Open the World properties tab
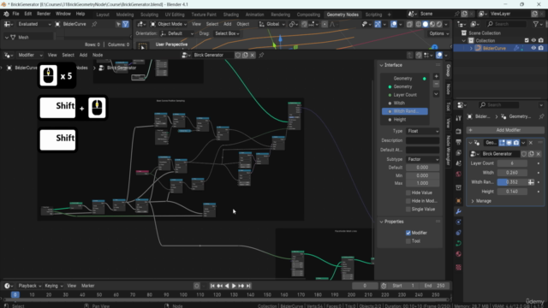 [459, 174]
